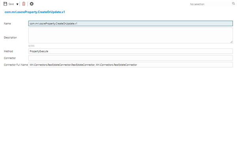237x147 pixels.
Task: Click the Connector field label
Action: [x=10, y=58]
